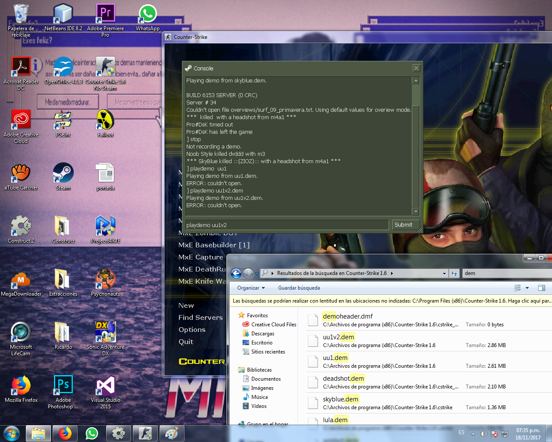The width and height of the screenshot is (552, 442).
Task: Open Adobe Premiere Pro desktop shortcut
Action: (105, 21)
